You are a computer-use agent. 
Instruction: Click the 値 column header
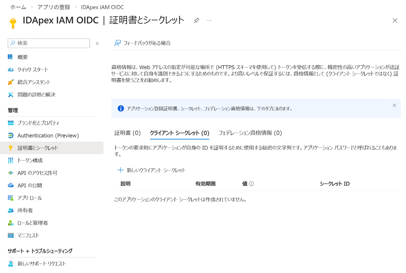coord(245,184)
